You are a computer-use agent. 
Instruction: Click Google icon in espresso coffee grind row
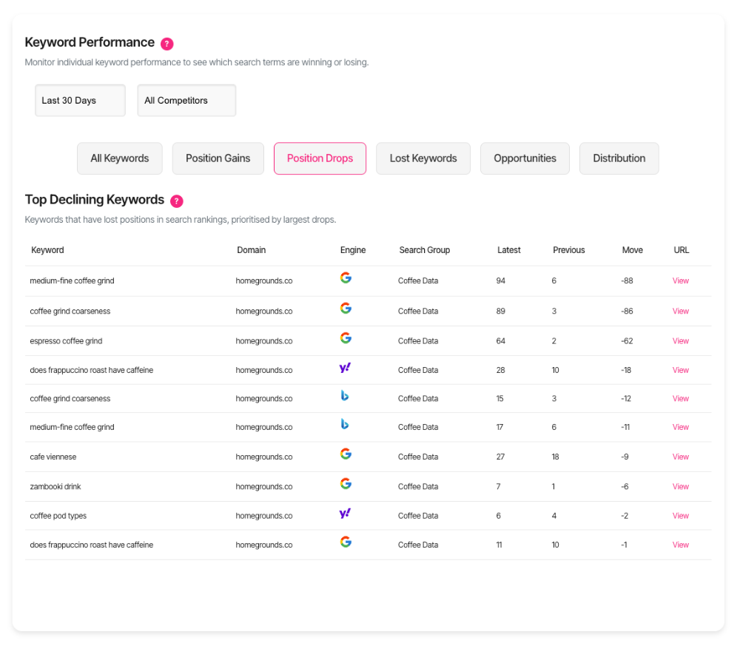click(x=346, y=338)
